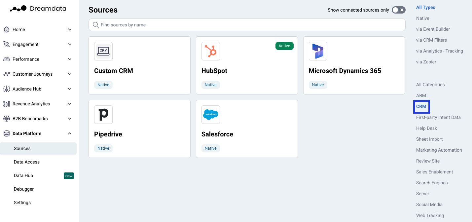Click the HubSpot card title
Image resolution: width=472 pixels, height=222 pixels.
tap(214, 71)
